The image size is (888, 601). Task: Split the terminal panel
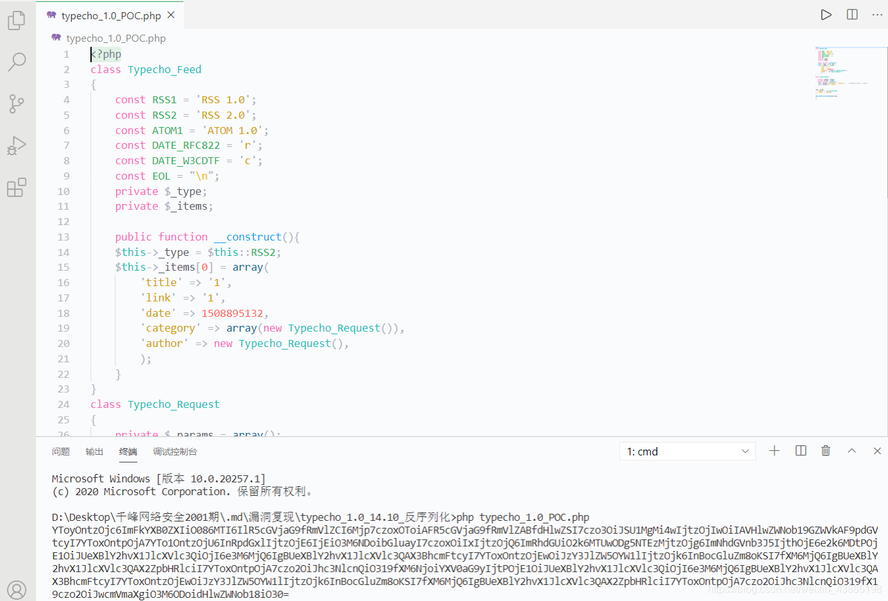click(801, 451)
